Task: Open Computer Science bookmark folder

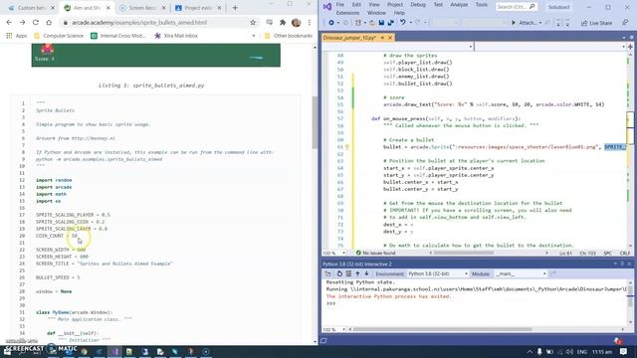Action: [x=59, y=36]
